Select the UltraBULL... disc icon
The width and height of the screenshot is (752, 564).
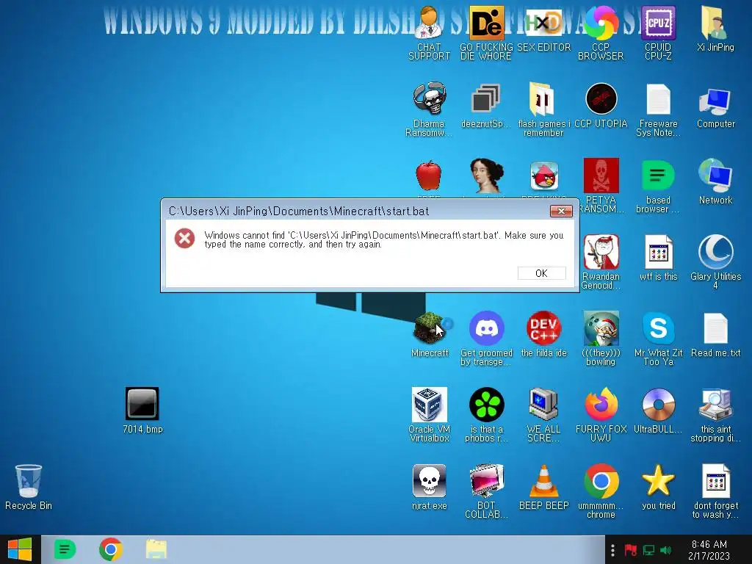coord(659,405)
